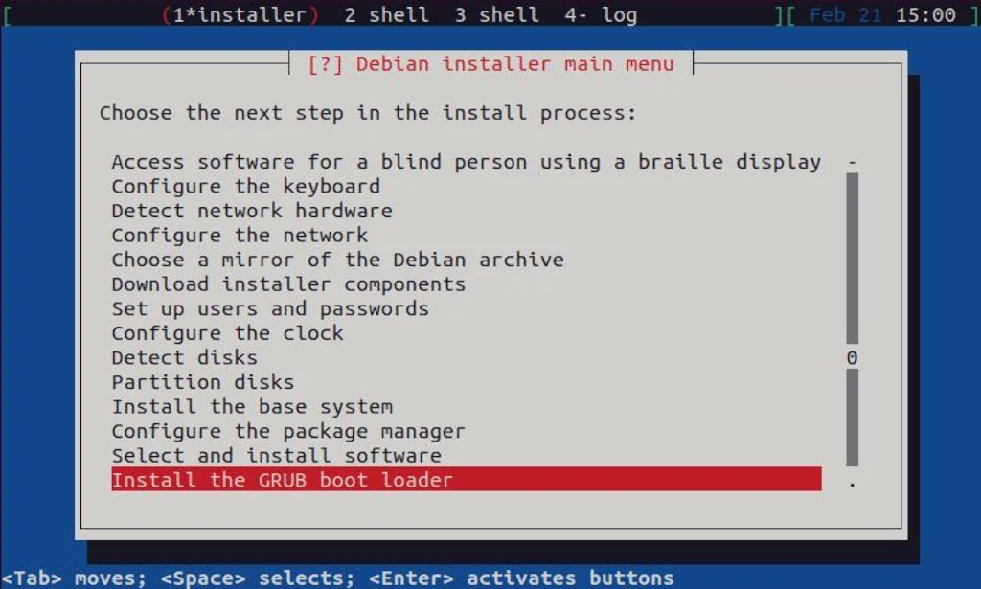The height and width of the screenshot is (589, 981).
Task: Select braille display accessibility option
Action: coord(465,161)
